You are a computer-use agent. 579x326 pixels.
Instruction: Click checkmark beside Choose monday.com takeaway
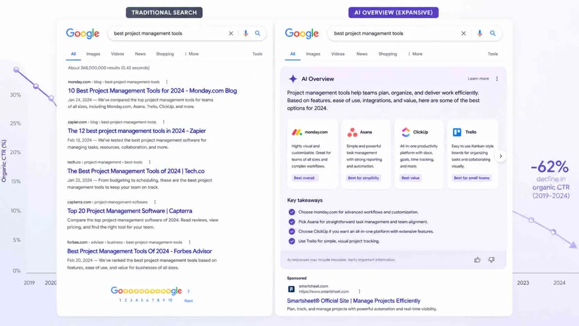click(292, 212)
